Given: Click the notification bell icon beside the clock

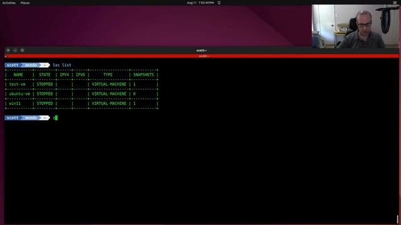Looking at the screenshot, I should pyautogui.click(x=219, y=2).
